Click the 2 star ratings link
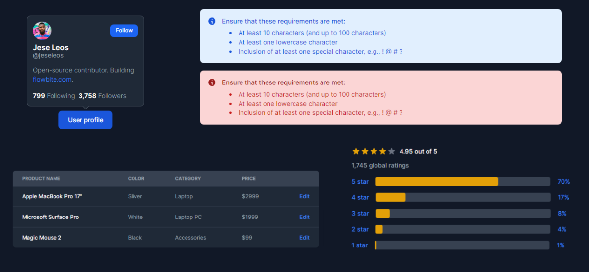 click(x=360, y=229)
